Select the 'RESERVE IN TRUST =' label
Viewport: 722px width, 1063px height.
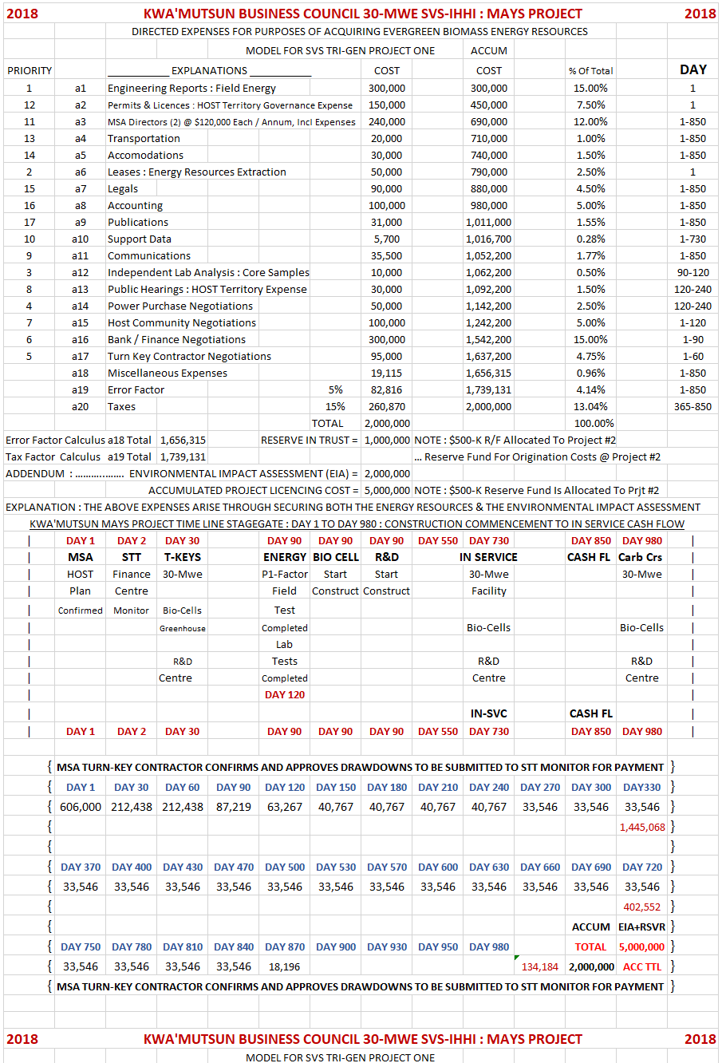point(310,440)
